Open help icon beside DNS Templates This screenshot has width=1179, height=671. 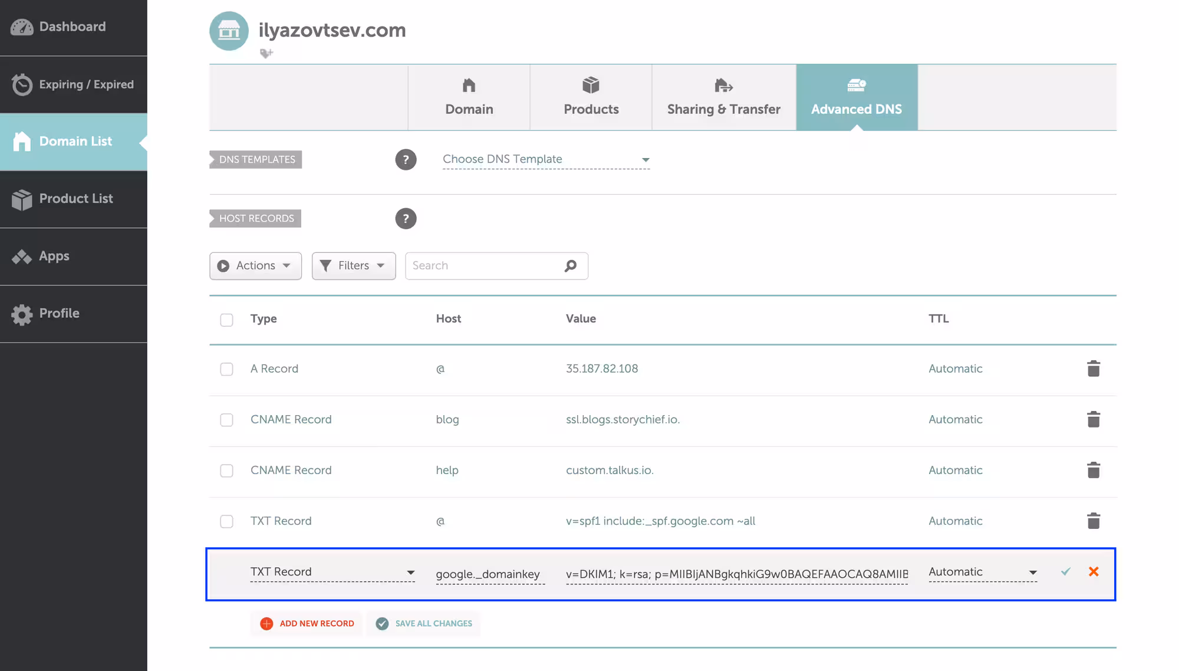tap(406, 160)
